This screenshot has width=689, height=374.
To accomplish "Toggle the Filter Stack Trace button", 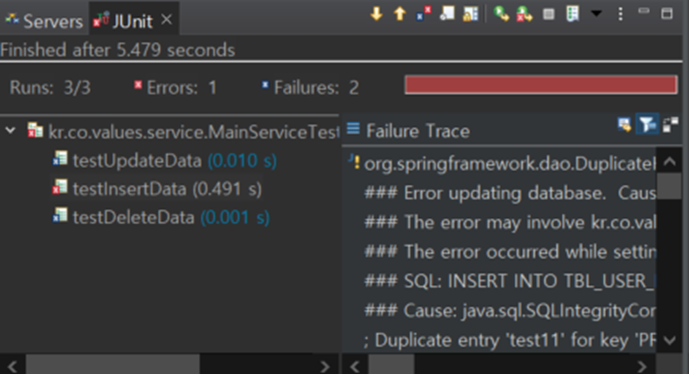I will 647,125.
